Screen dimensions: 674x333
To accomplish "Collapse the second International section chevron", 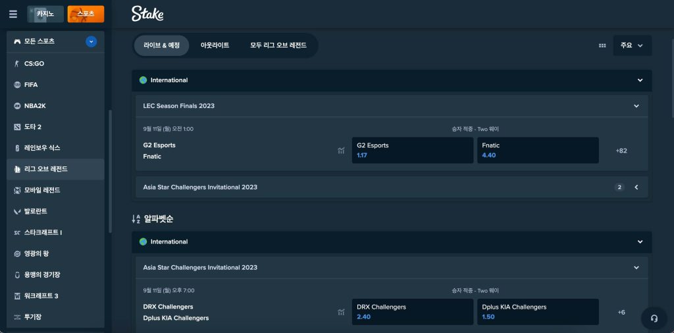I will (640, 242).
